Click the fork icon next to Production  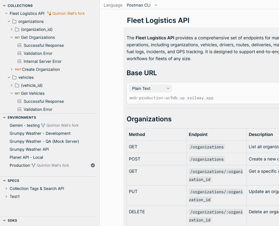(34, 166)
